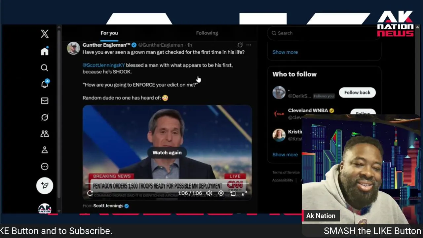This screenshot has width=423, height=238.
Task: Open Cleveland WNBA profile avatar
Action: [279, 114]
